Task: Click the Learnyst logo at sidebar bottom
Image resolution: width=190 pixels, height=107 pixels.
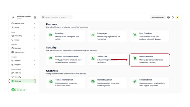Action: tap(19, 90)
